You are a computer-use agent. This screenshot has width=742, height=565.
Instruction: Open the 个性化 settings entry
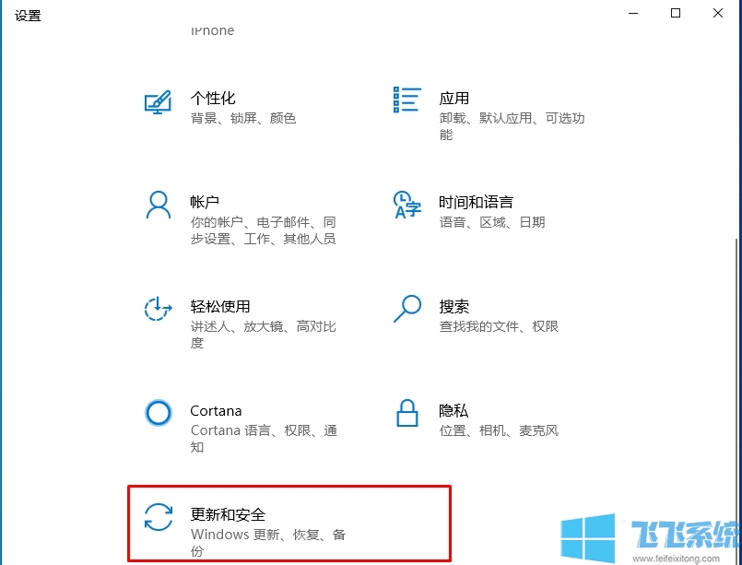point(213,98)
